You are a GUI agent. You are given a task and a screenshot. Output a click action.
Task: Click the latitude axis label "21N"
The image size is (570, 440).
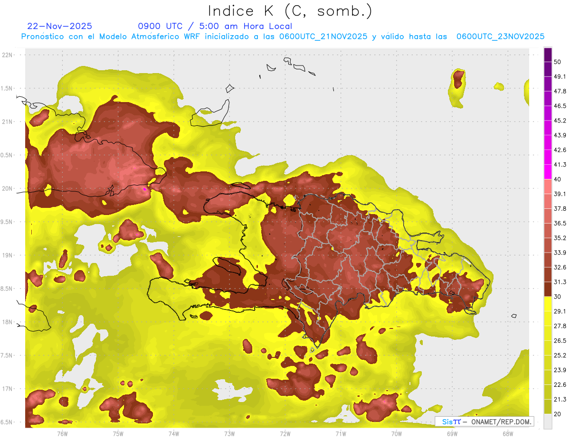click(x=8, y=122)
